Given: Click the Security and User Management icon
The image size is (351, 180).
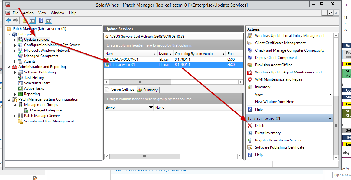Looking at the screenshot, I should click(x=20, y=121).
